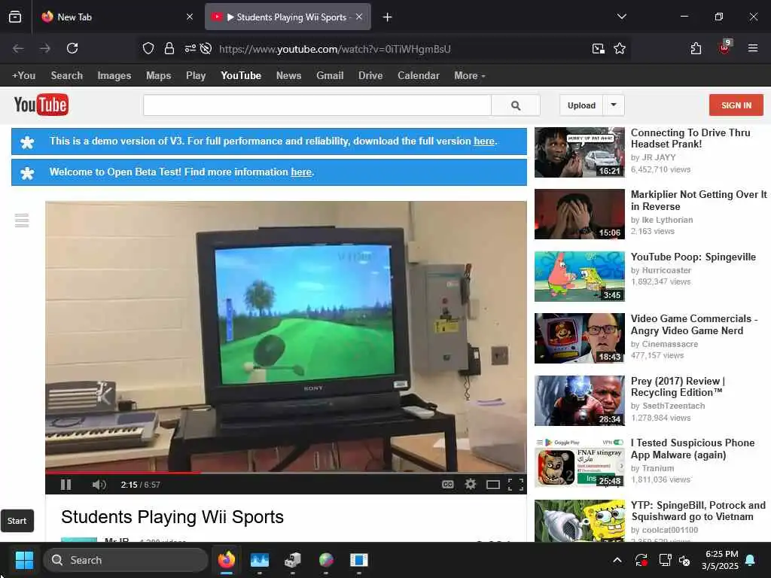
Task: Open Drive in the Google bar
Action: pos(370,76)
